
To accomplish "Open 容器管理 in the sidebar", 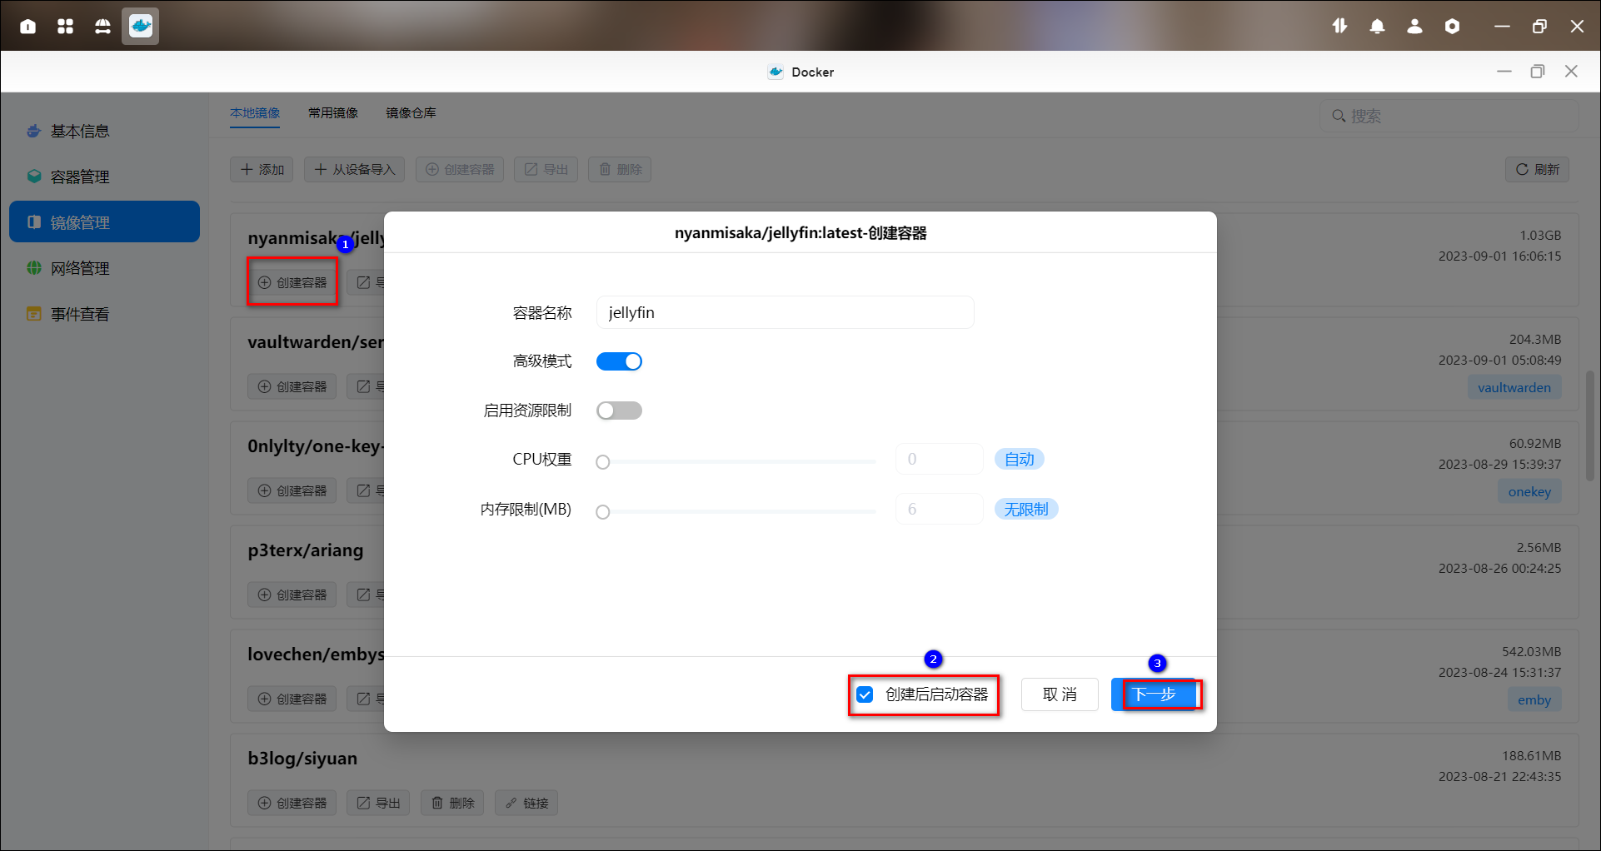I will pos(80,177).
